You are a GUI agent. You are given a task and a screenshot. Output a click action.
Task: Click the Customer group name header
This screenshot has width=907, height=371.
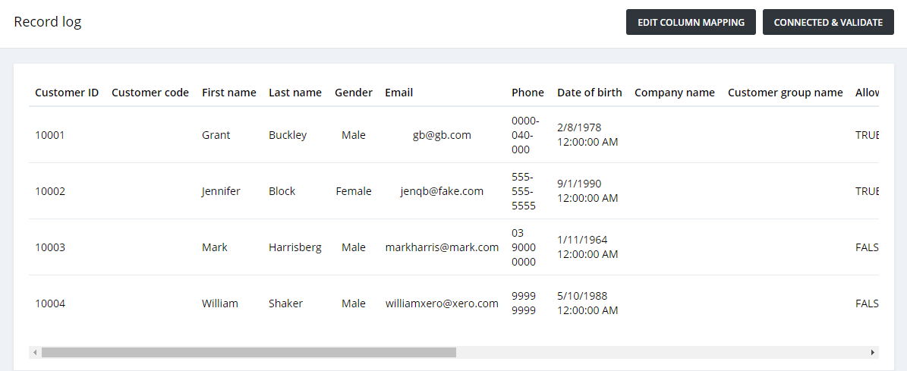click(x=785, y=93)
